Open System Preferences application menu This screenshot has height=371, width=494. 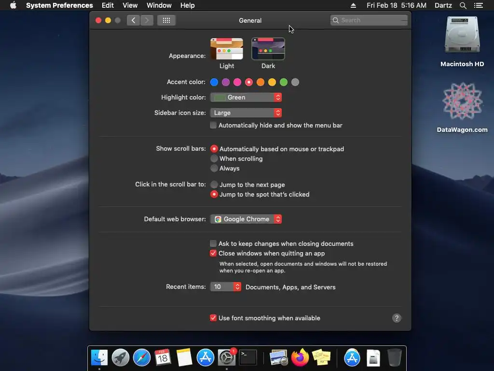[x=59, y=5]
